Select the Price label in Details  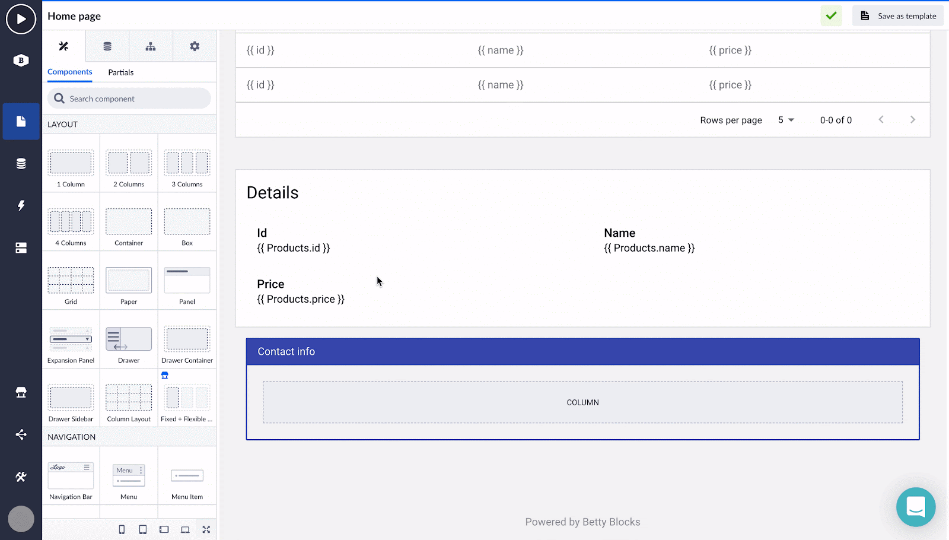click(x=270, y=284)
